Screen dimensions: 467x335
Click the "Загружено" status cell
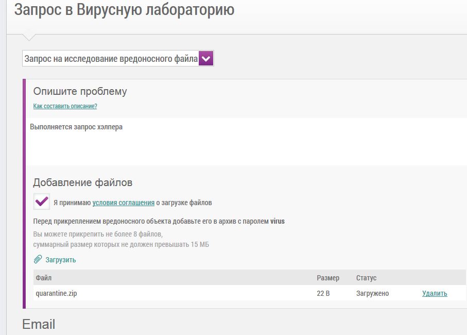point(372,293)
